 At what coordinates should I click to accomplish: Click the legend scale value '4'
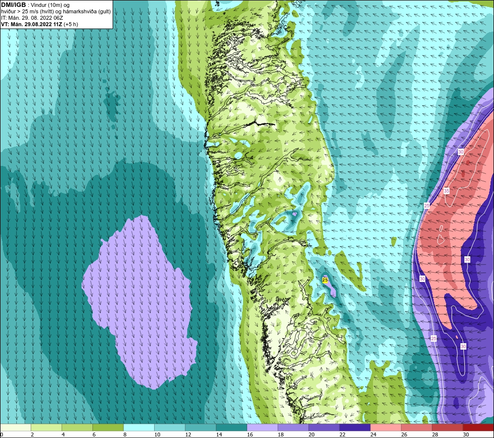click(x=63, y=435)
